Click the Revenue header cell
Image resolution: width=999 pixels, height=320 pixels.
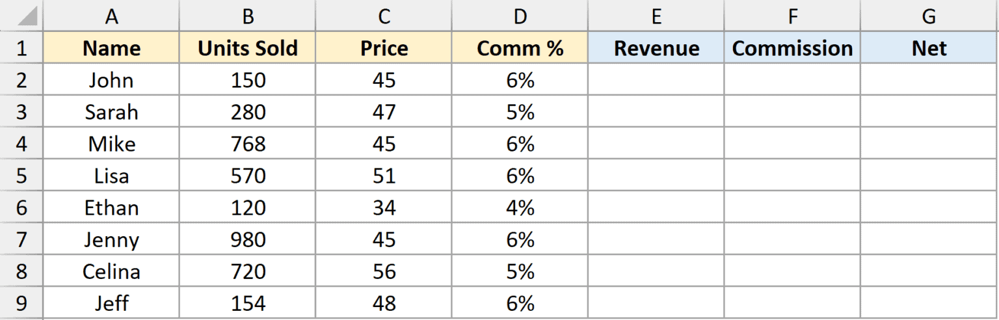click(x=656, y=48)
